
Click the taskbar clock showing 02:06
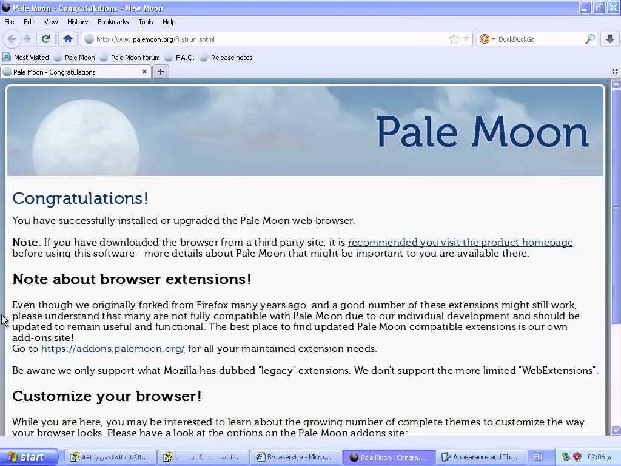click(x=599, y=457)
